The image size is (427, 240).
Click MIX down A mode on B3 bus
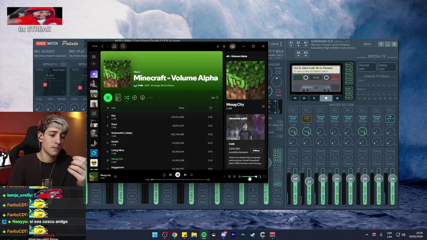(390, 118)
